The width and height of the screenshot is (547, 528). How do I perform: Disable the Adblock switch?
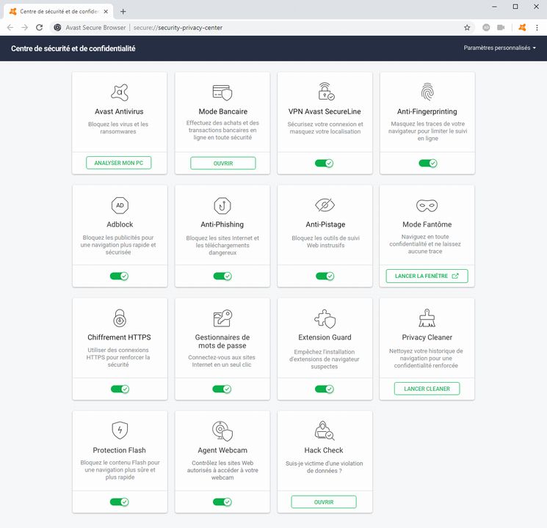click(x=119, y=276)
